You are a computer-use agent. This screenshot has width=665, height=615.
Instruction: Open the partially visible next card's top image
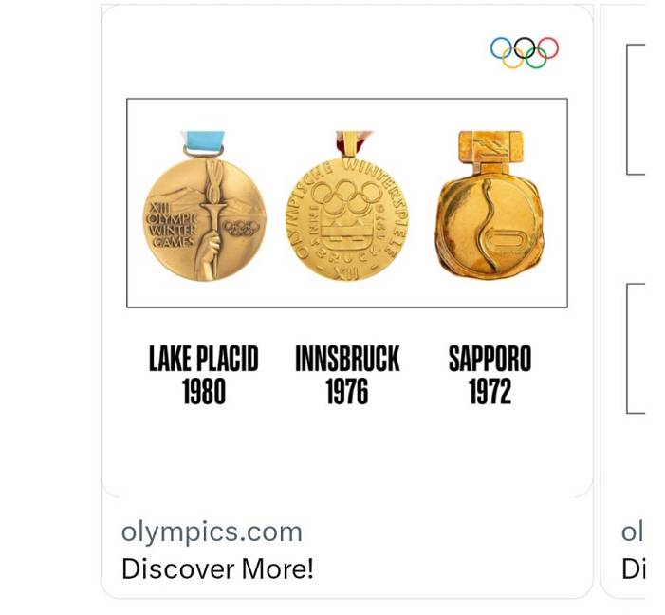[636, 109]
